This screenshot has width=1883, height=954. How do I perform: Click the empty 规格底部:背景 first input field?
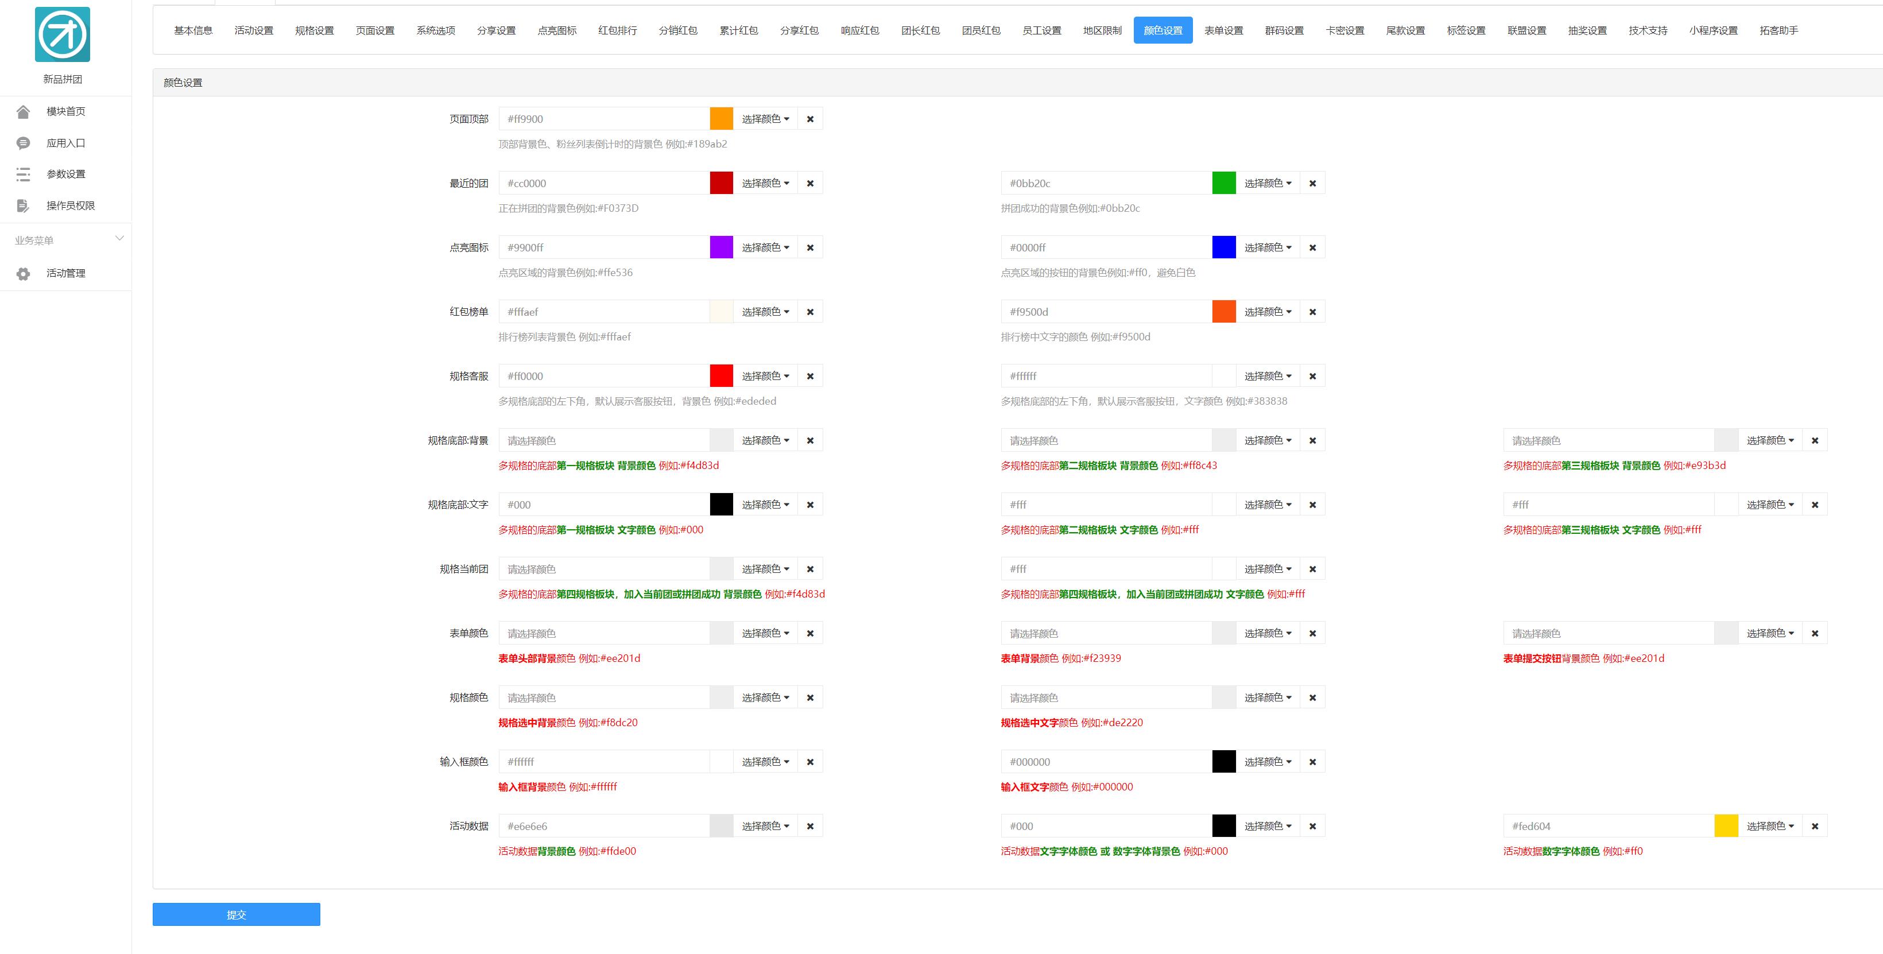pos(605,441)
